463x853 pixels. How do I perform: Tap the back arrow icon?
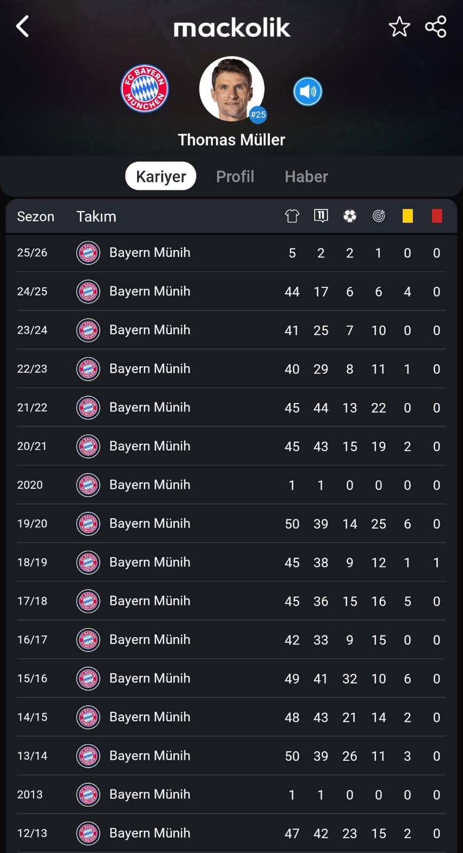(x=22, y=26)
